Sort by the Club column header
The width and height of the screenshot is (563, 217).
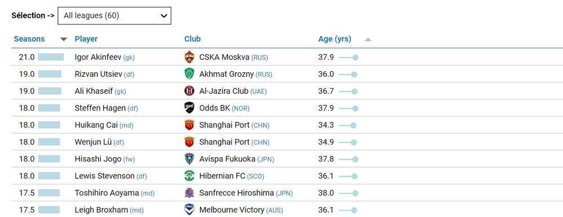193,39
